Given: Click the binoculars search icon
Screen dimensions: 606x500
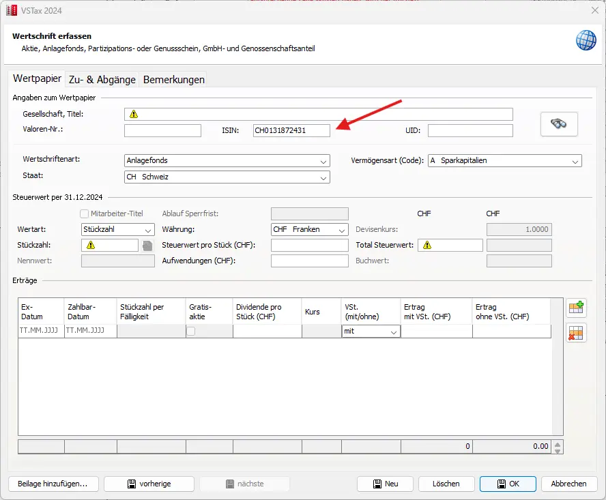Looking at the screenshot, I should pos(559,124).
